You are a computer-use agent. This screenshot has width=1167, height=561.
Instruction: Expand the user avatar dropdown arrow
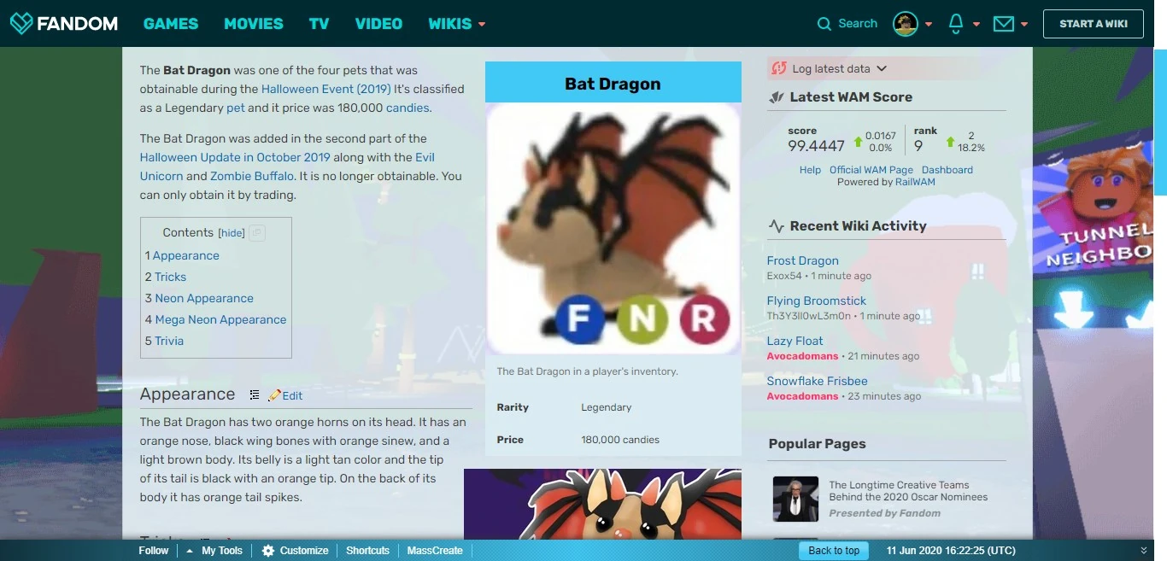pyautogui.click(x=929, y=24)
